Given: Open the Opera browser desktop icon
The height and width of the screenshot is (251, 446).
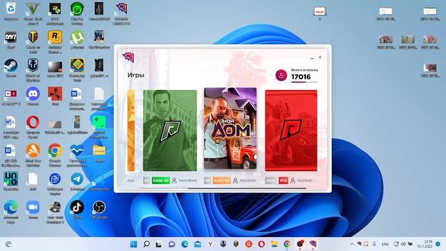Looking at the screenshot, I should pyautogui.click(x=33, y=126).
